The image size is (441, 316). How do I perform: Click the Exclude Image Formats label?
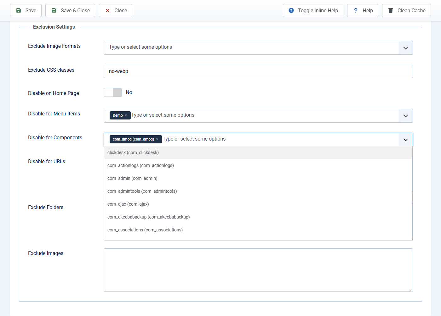(54, 46)
